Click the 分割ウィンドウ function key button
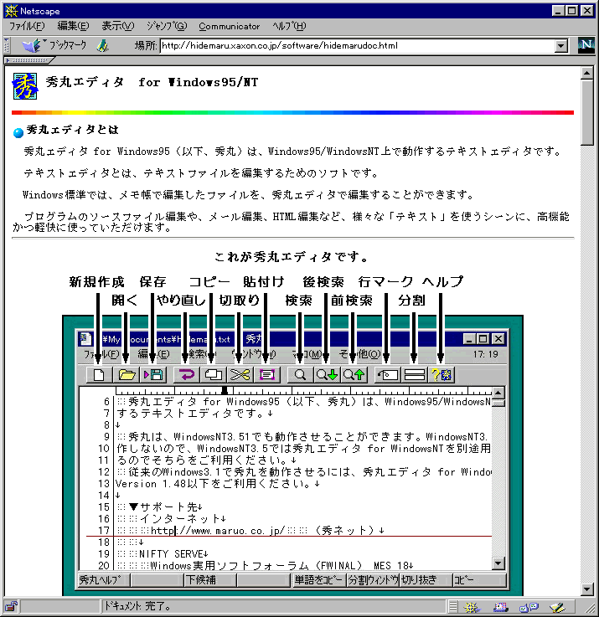This screenshot has width=599, height=617. (372, 579)
